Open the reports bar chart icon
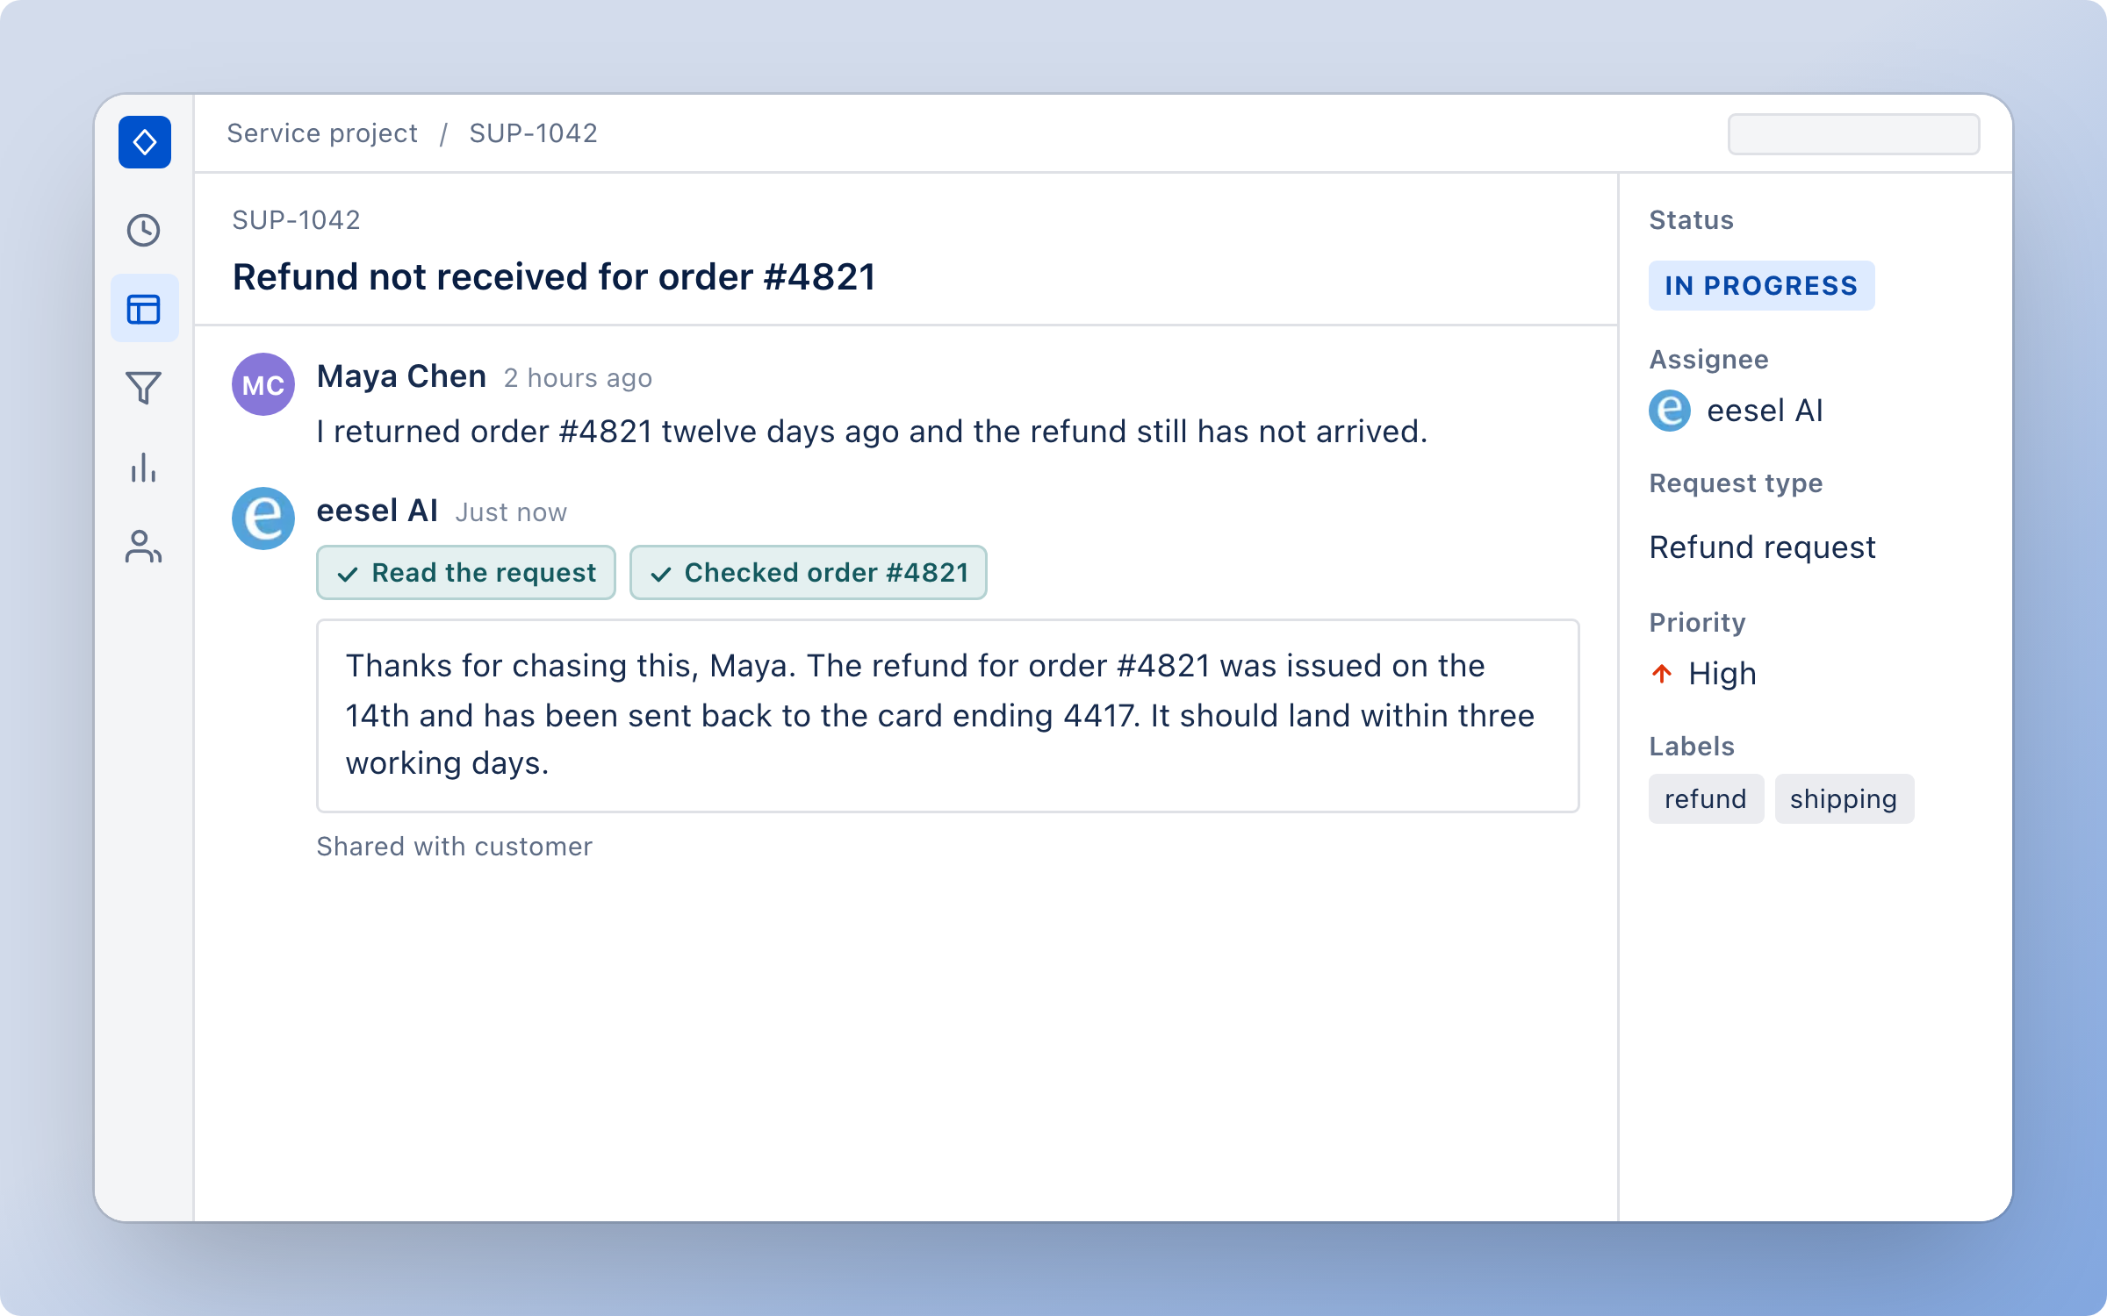Screen dimensions: 2107x1316 point(144,468)
